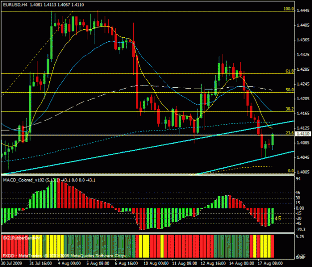Click the 1.4445 price axis label

[x=303, y=10]
